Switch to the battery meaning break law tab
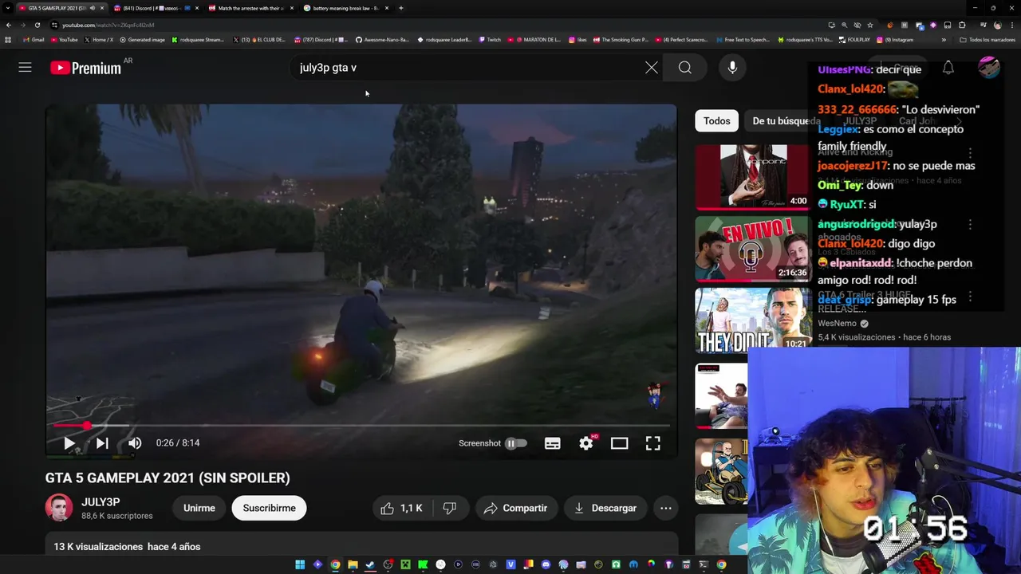This screenshot has width=1021, height=574. 345,8
